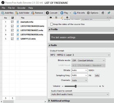114x103 pixels.
Task: Switch to the music note audio tab
Action: pos(62,18)
